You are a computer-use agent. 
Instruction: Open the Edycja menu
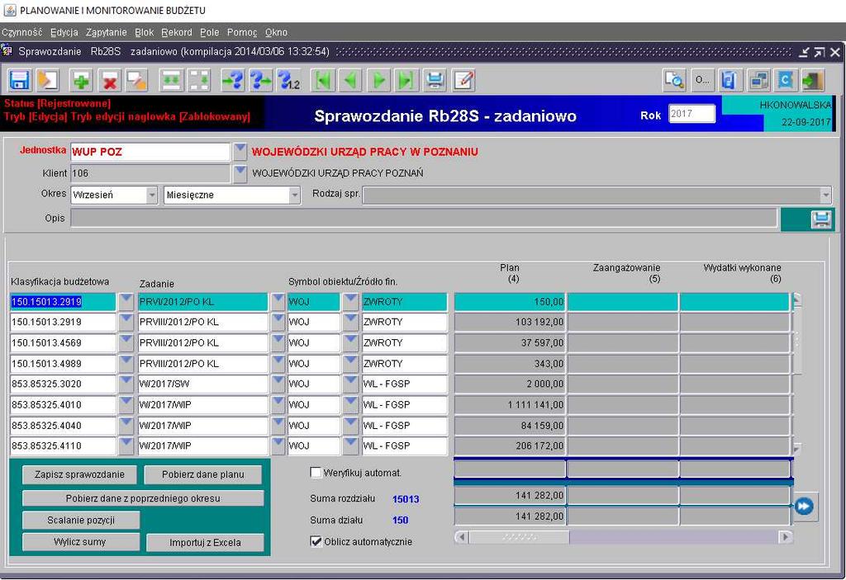click(x=64, y=32)
